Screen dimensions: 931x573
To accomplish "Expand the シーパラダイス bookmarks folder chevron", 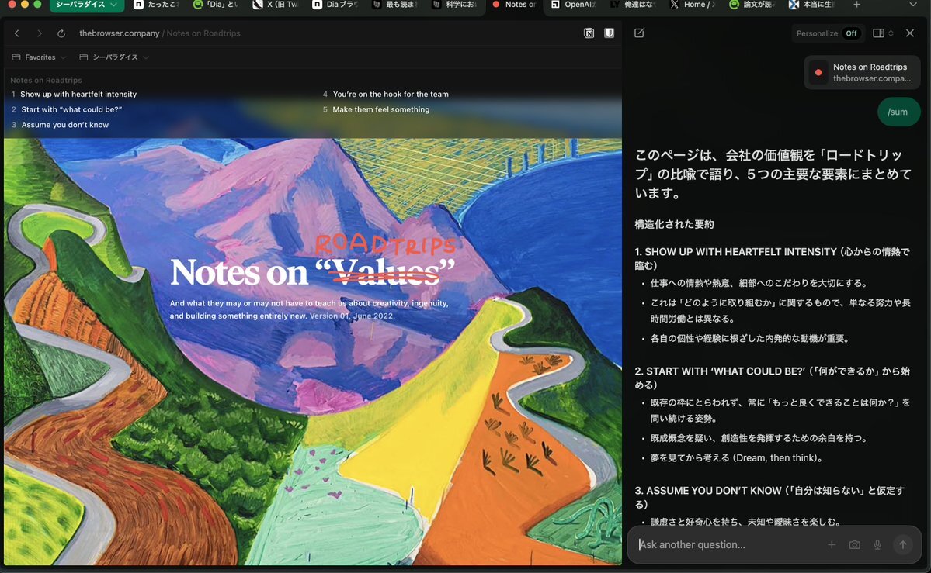I will click(x=145, y=57).
